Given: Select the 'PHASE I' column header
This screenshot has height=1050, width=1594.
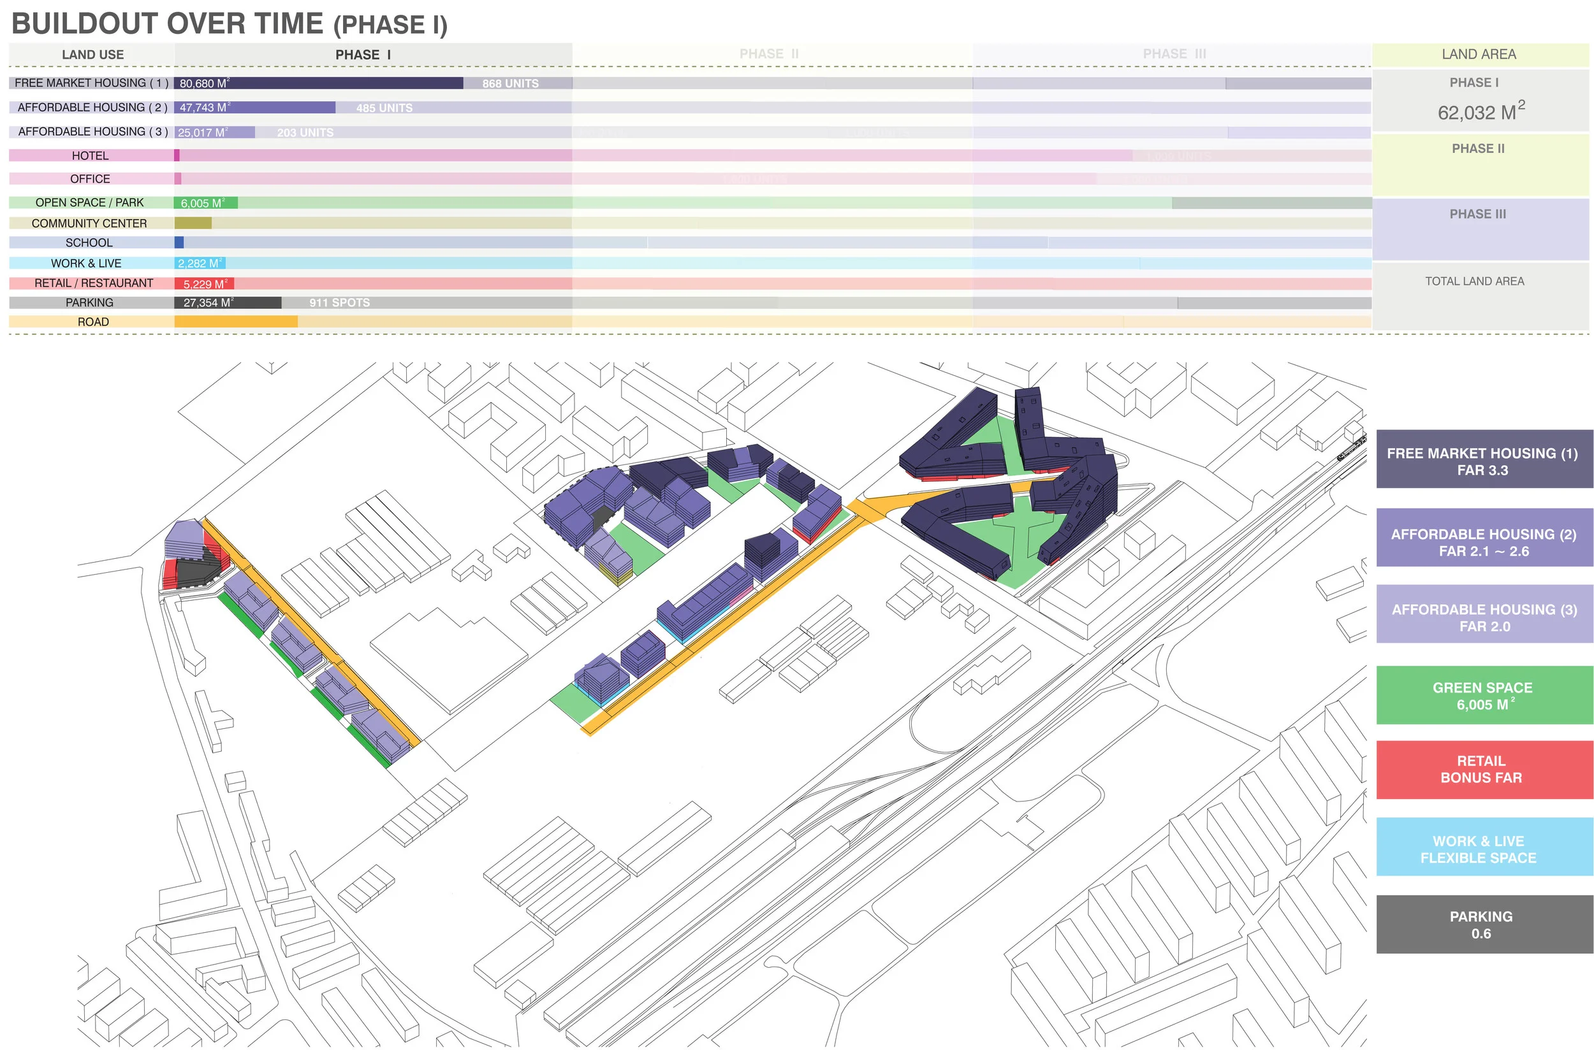Looking at the screenshot, I should coord(363,55).
